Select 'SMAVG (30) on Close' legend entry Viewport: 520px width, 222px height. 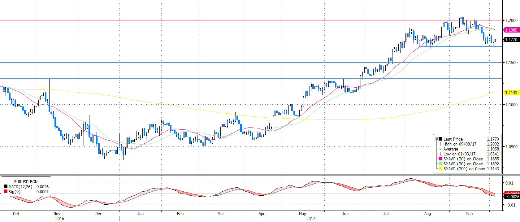tap(463, 164)
